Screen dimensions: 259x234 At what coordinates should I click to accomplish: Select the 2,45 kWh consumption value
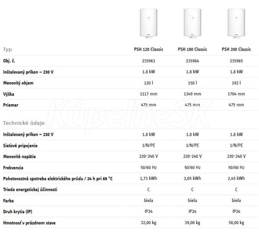(236, 178)
